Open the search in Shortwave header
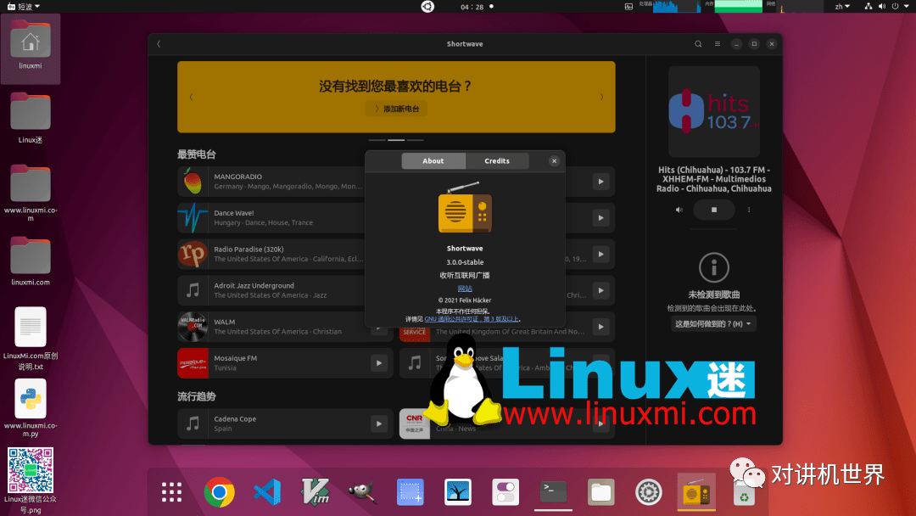 point(697,44)
